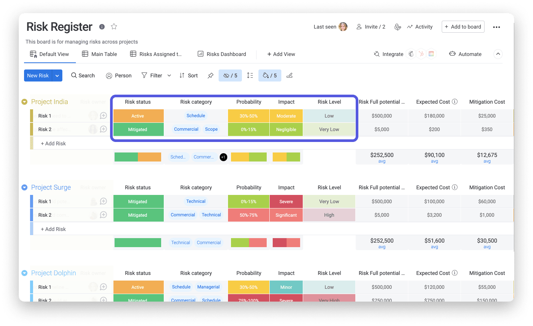
Task: Open the $30,500 avg summary
Action: coord(487,243)
